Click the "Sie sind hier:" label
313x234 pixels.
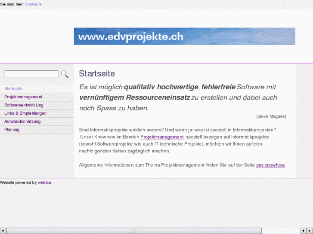tap(12, 4)
